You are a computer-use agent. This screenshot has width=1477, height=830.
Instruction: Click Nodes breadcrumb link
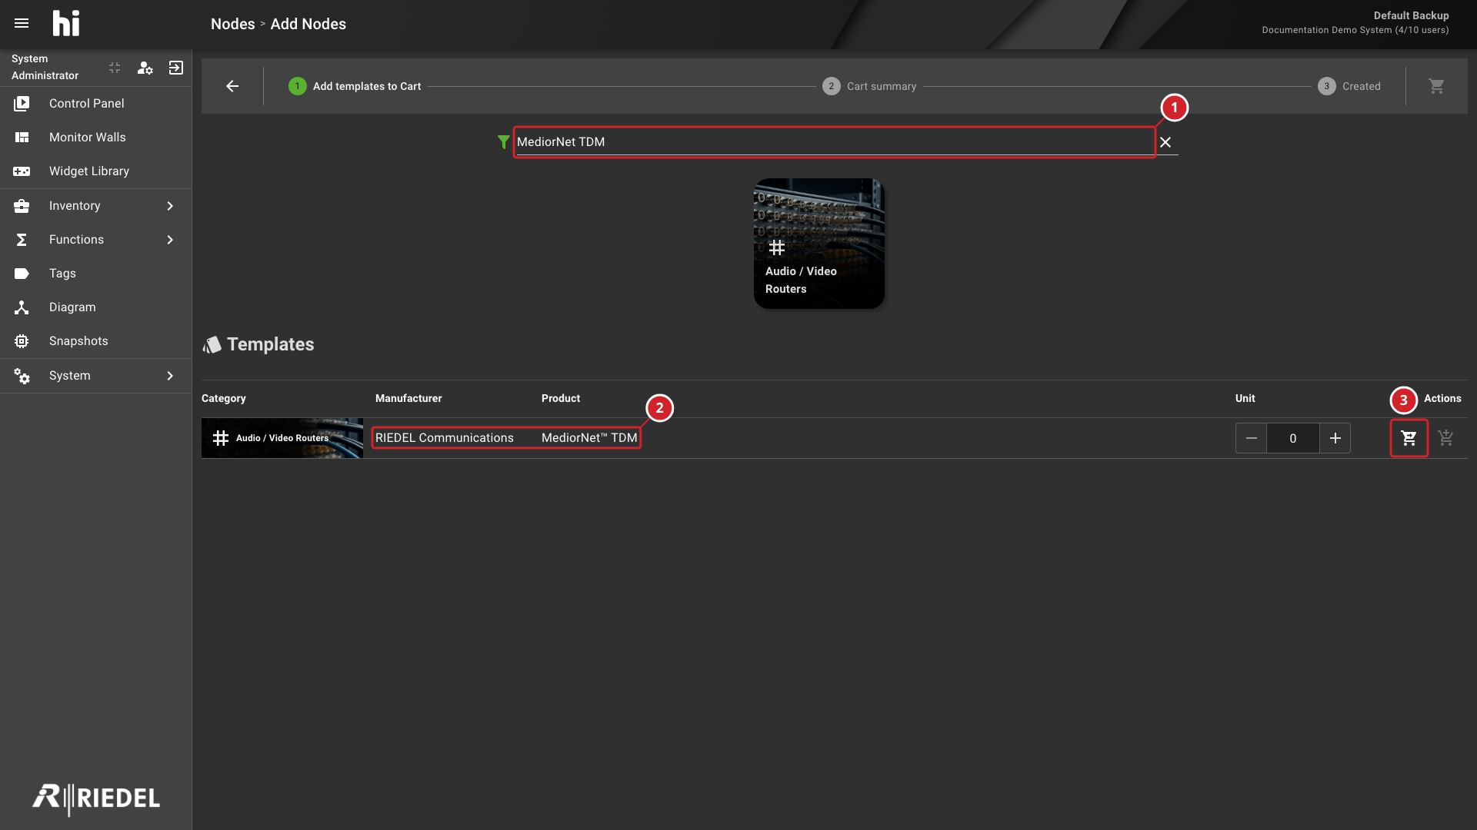(x=232, y=24)
